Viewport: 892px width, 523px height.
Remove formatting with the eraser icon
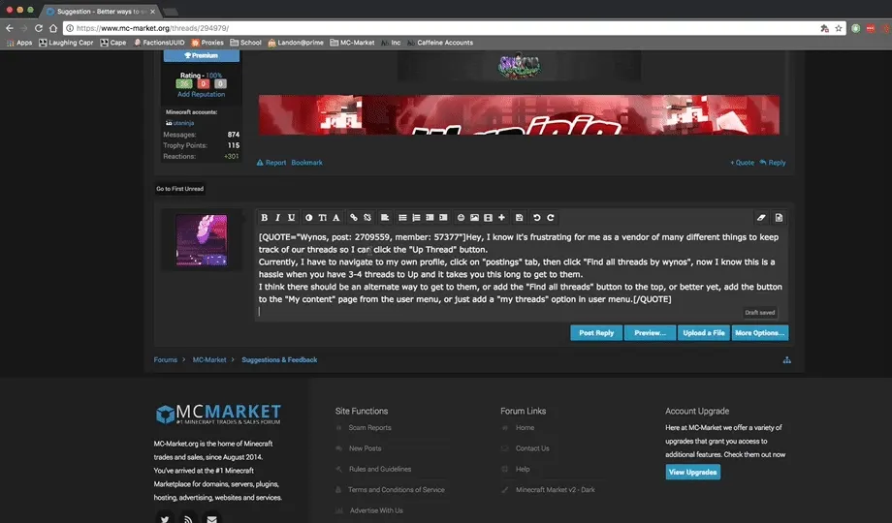coord(761,218)
